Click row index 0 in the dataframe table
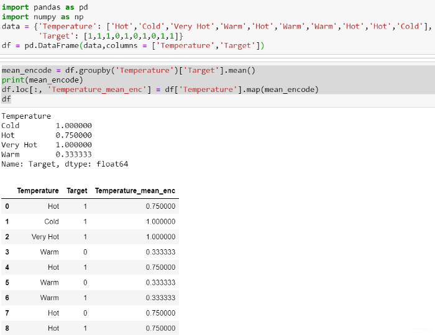Screen dimensions: 435x335 pyautogui.click(x=7, y=206)
